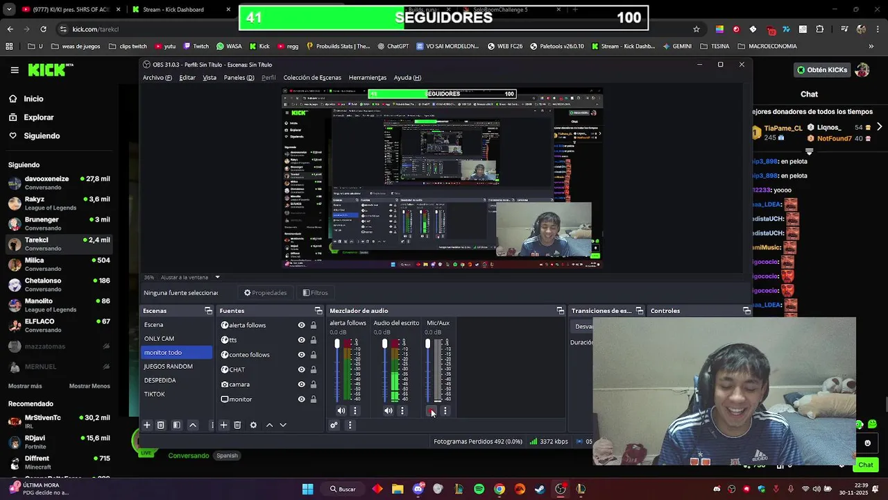
Task: Open Audio del escritorio channel options menu
Action: [402, 410]
